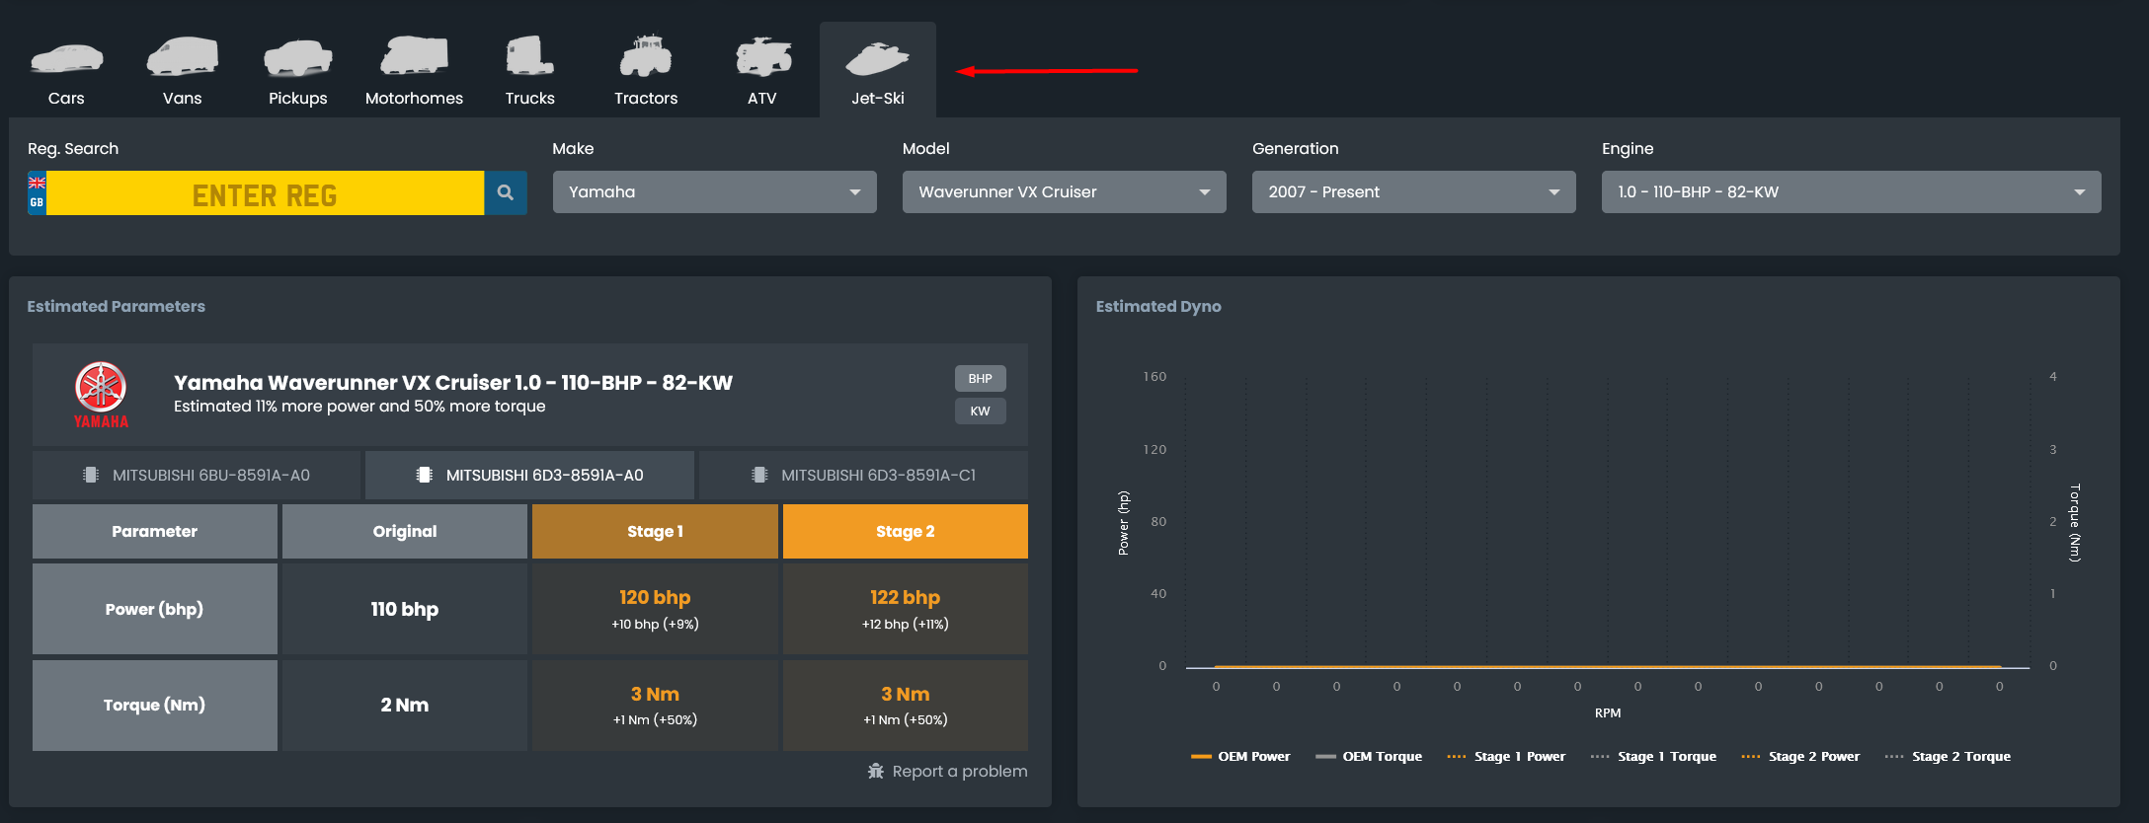Click the RPM axis label
This screenshot has height=823, width=2149.
[x=1608, y=713]
